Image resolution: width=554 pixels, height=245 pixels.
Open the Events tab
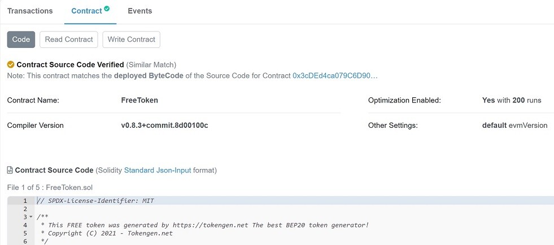pos(140,11)
